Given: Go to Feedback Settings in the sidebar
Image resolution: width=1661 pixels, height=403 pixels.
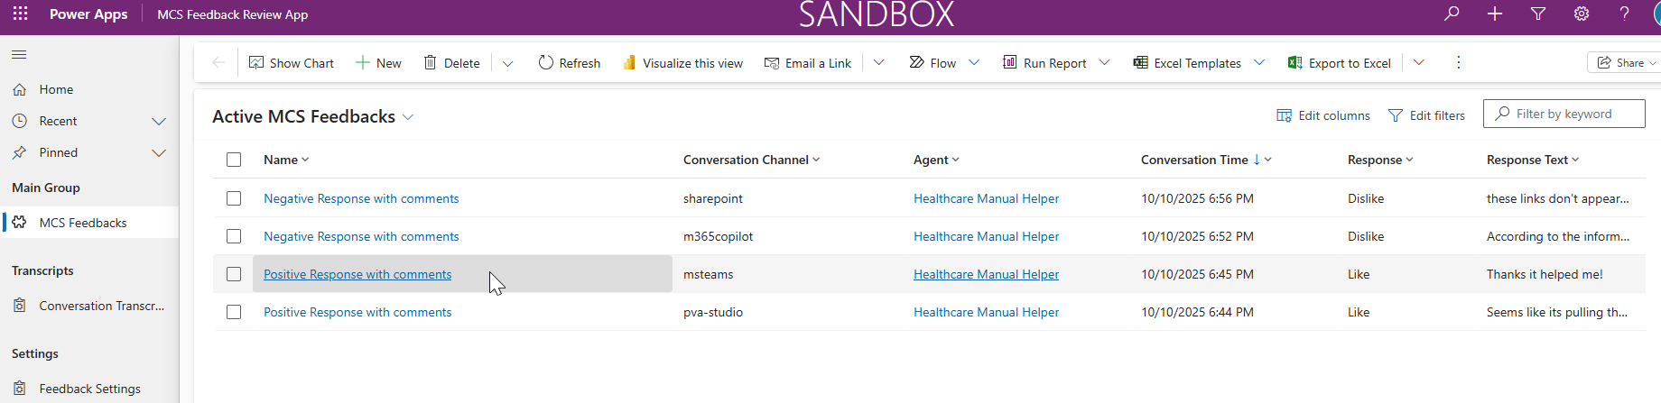Looking at the screenshot, I should click(89, 389).
